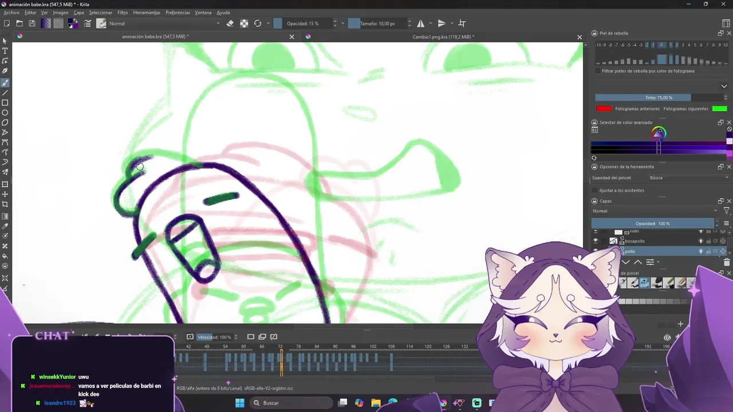The image size is (733, 412).
Task: Open the layer blending mode dropdown
Action: 655,211
